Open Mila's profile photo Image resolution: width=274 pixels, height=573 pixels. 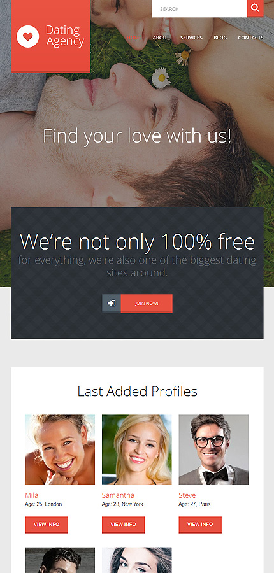point(60,449)
